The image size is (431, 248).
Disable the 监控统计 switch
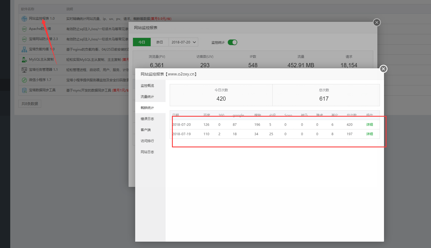232,42
